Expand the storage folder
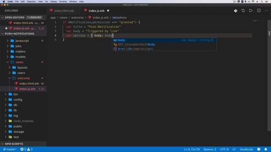Image resolution: width=271 pixels, height=152 pixels. 23,131
